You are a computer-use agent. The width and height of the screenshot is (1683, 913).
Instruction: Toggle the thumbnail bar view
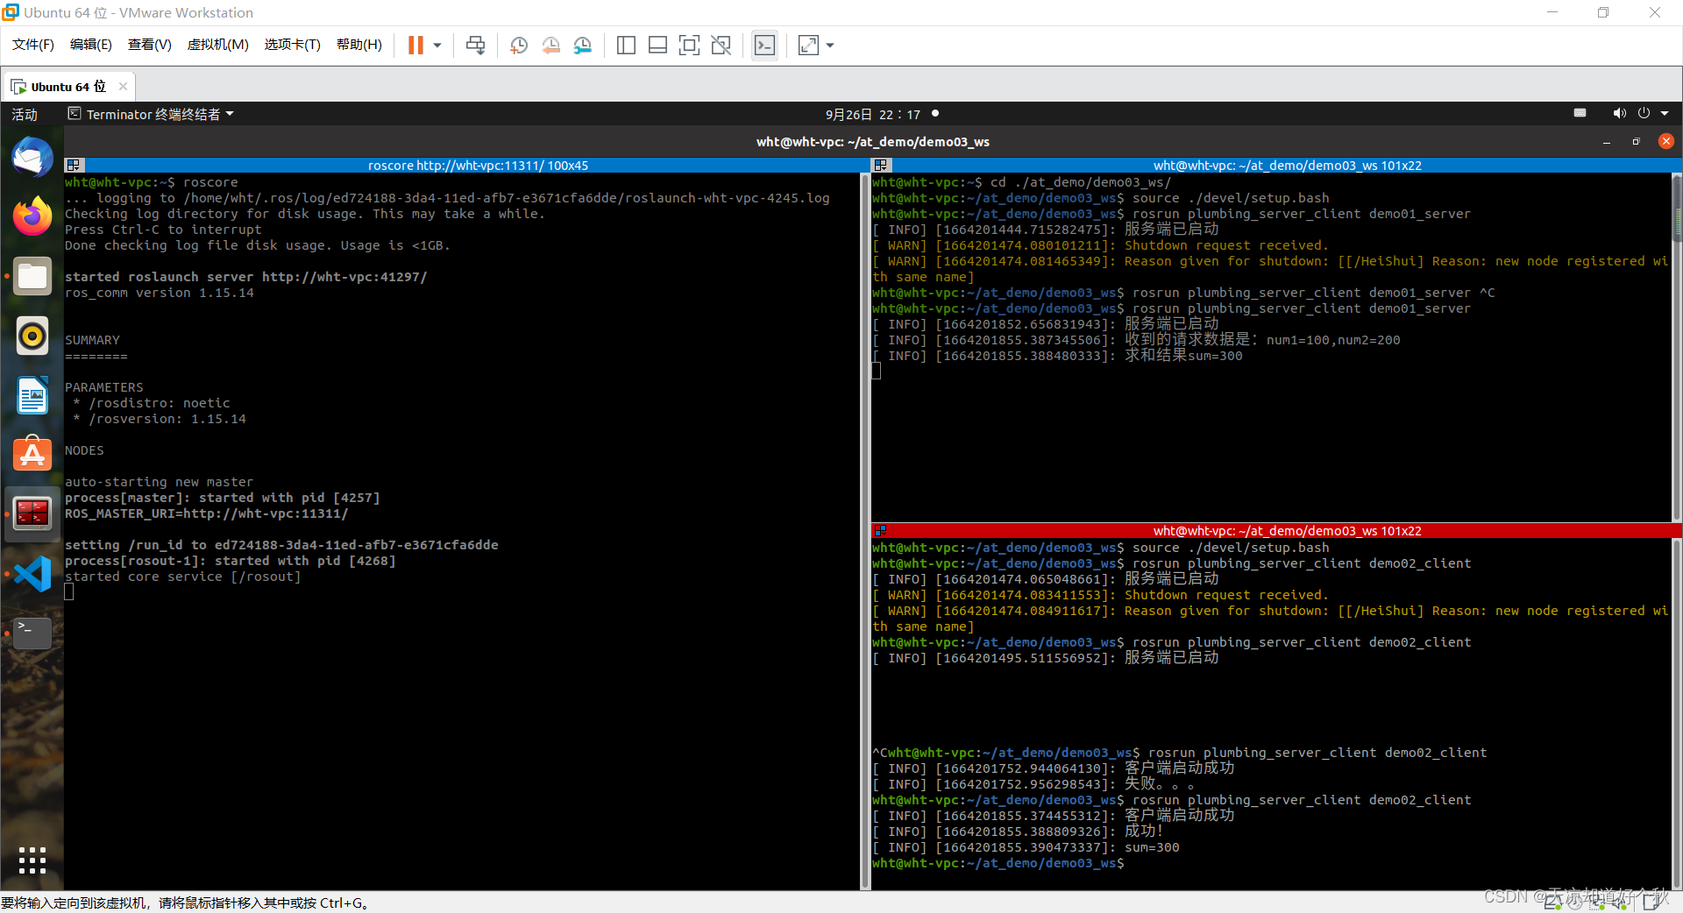click(x=657, y=45)
